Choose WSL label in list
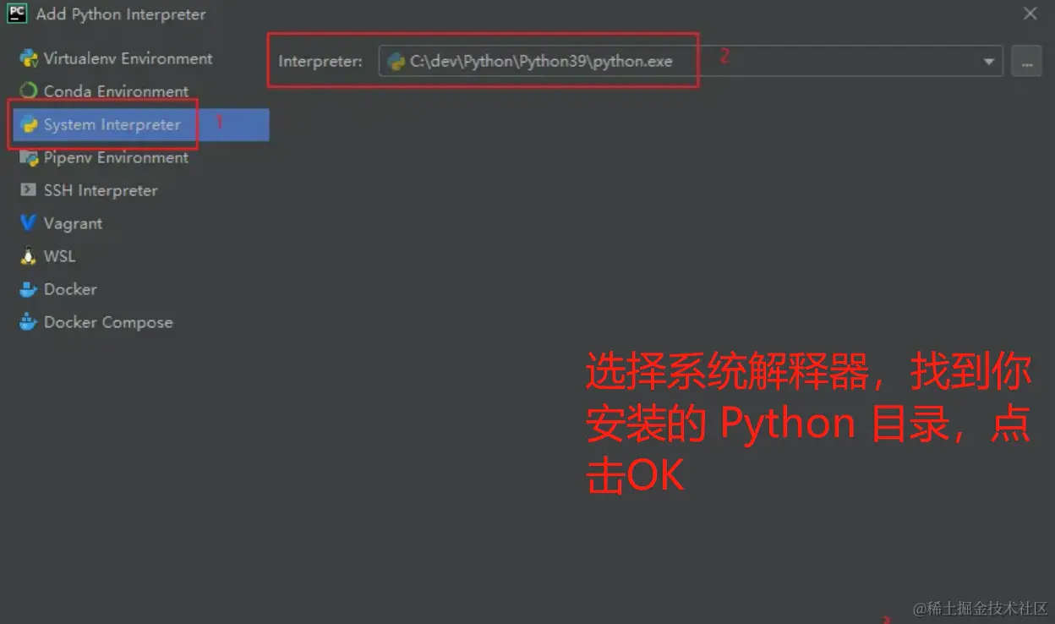The image size is (1055, 624). click(x=60, y=256)
